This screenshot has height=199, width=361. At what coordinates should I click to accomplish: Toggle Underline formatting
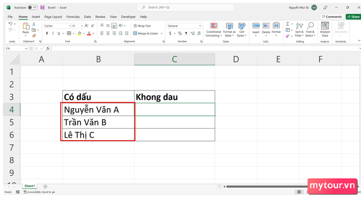[59, 34]
